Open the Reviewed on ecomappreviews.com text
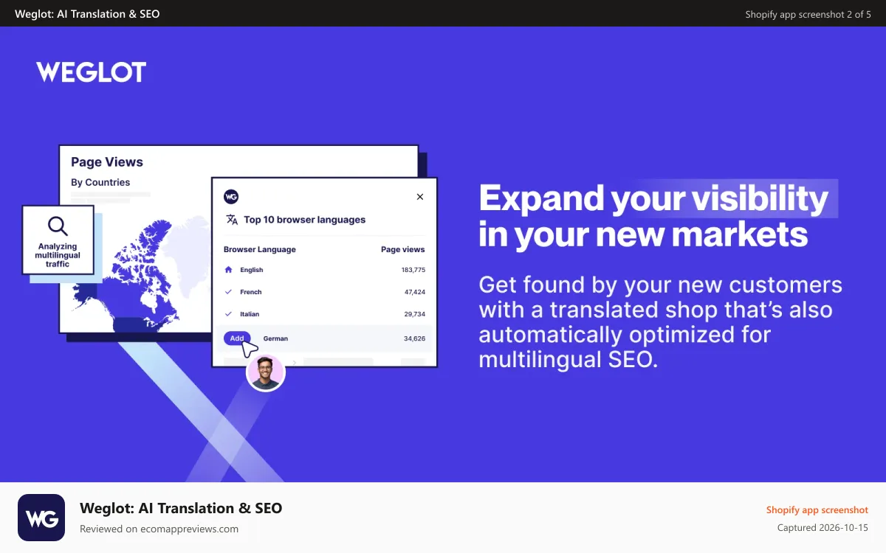The image size is (886, 553). click(x=159, y=529)
